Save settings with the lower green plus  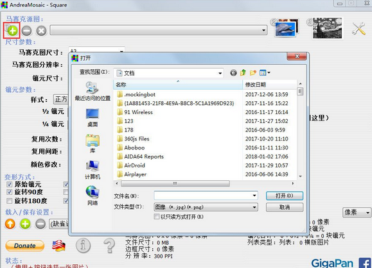pos(26,224)
